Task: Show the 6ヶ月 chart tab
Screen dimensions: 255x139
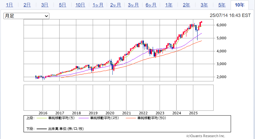Action: (x=151, y=5)
